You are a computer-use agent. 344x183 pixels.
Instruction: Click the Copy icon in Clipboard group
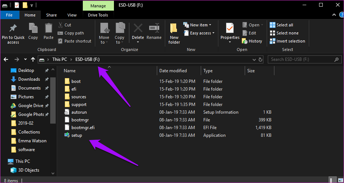[x=33, y=29]
